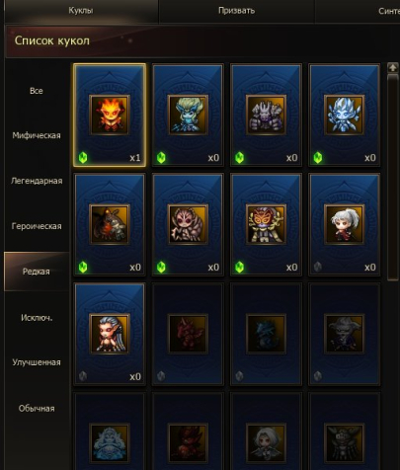The width and height of the screenshot is (400, 470).
Task: Filter dolls by Все
Action: (37, 91)
